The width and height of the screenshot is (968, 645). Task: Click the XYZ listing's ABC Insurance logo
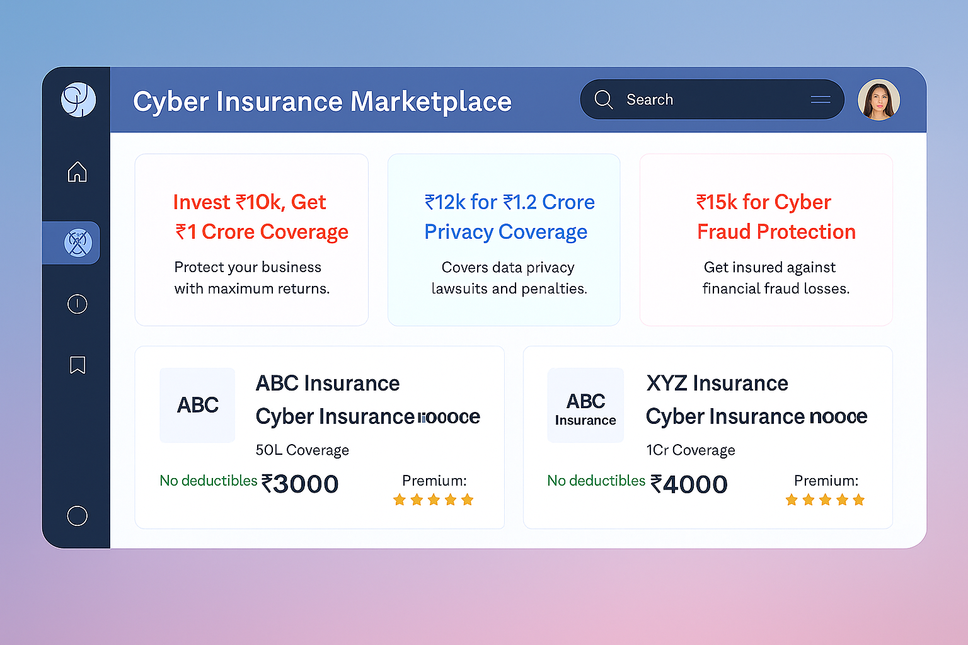point(585,405)
